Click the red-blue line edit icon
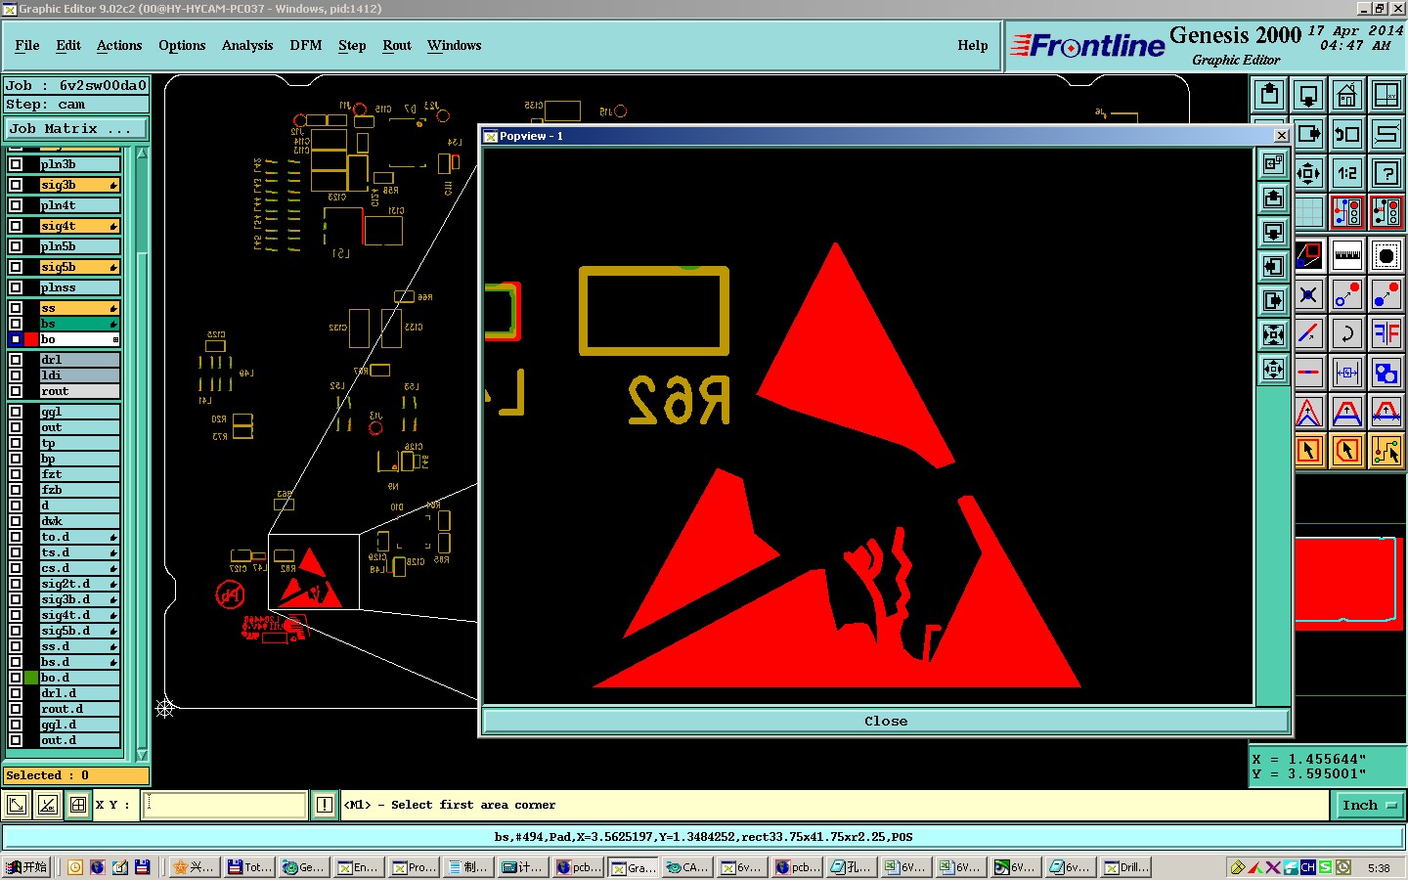The image size is (1408, 880). tap(1308, 333)
